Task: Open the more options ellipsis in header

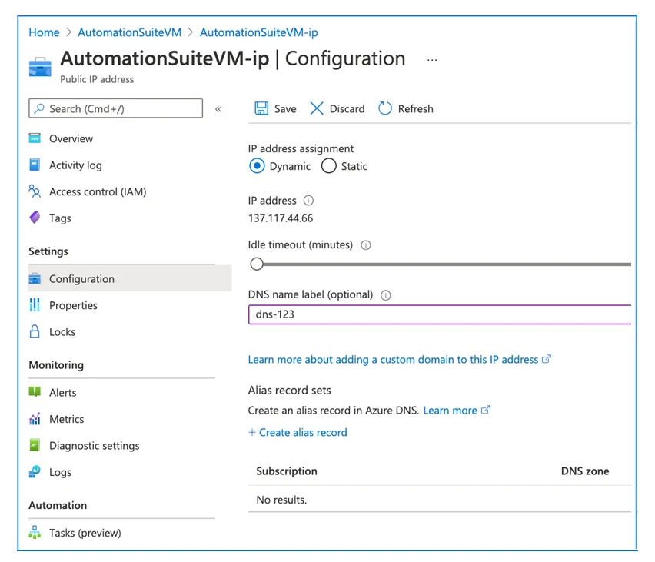Action: click(432, 60)
